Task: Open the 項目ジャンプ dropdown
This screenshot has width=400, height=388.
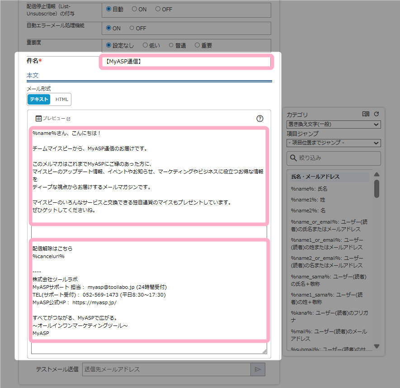Action: tap(334, 143)
